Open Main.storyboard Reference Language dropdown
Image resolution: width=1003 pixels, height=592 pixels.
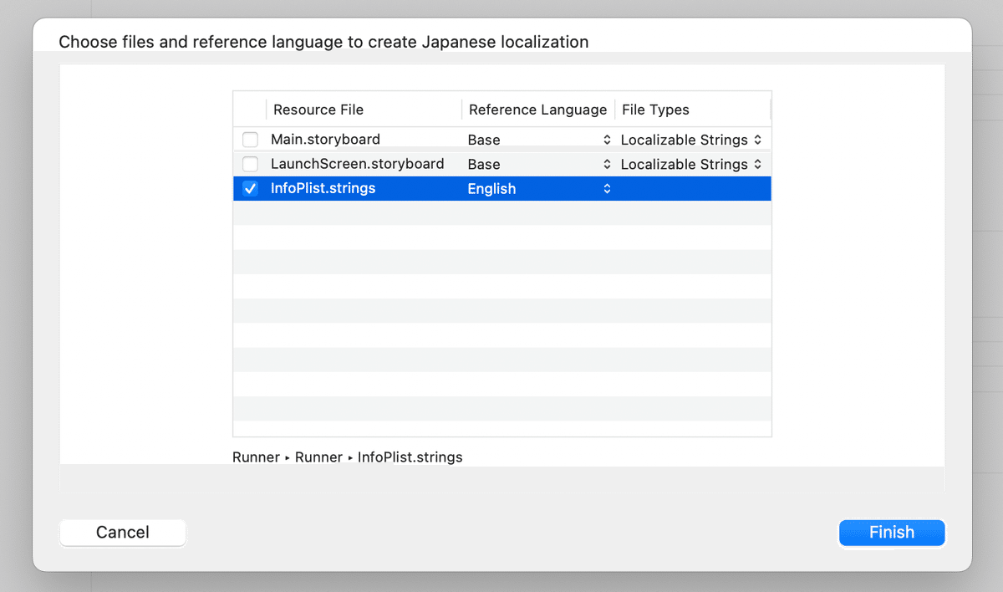coord(539,140)
